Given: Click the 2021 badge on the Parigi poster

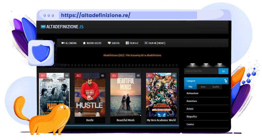Looking at the screenshot, I should [x=43, y=76].
